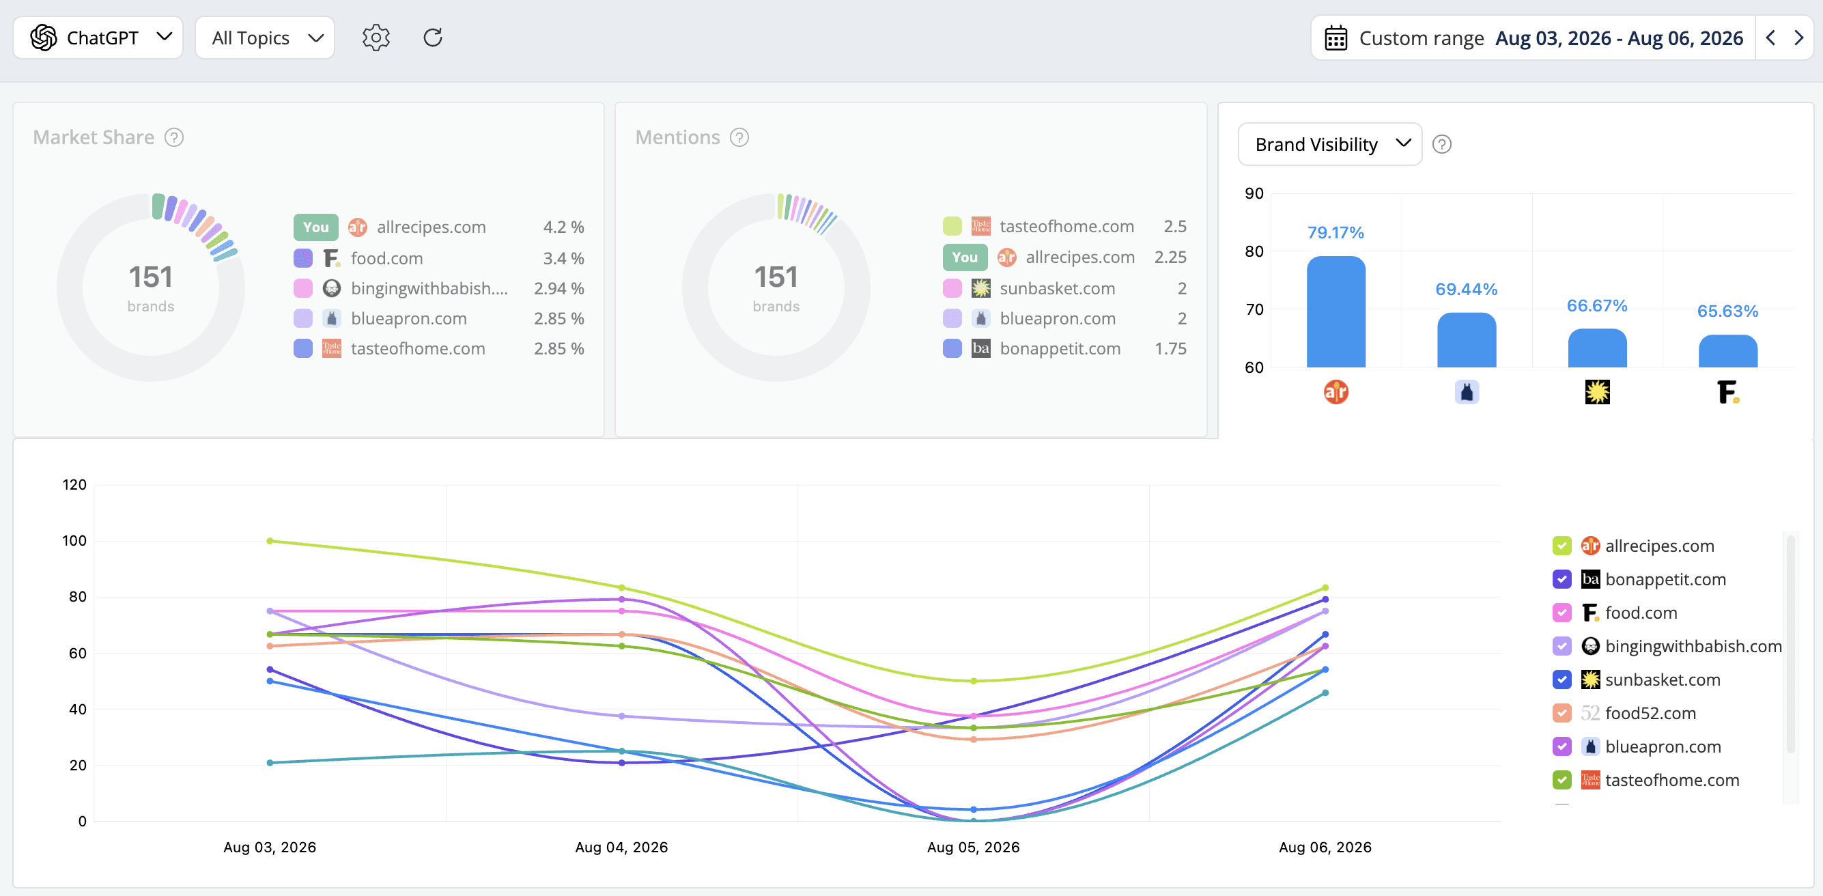This screenshot has width=1823, height=896.
Task: Click food52 logo in chart legend
Action: pos(1590,713)
